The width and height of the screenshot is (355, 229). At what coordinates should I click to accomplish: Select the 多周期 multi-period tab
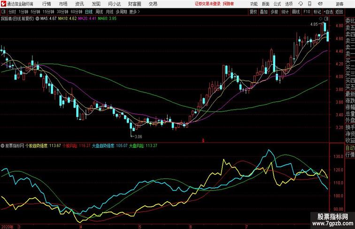(x=121, y=12)
